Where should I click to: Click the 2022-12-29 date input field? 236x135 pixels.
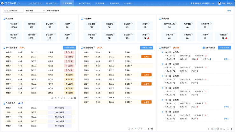(x=13, y=11)
